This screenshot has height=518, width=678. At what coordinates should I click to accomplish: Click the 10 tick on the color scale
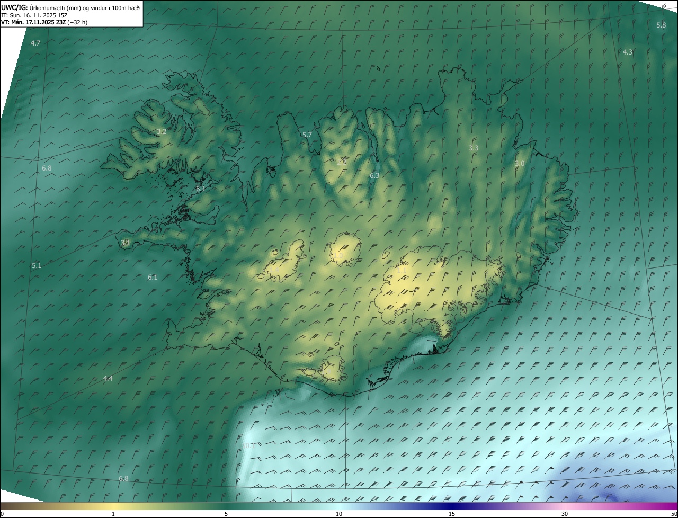coord(339,514)
